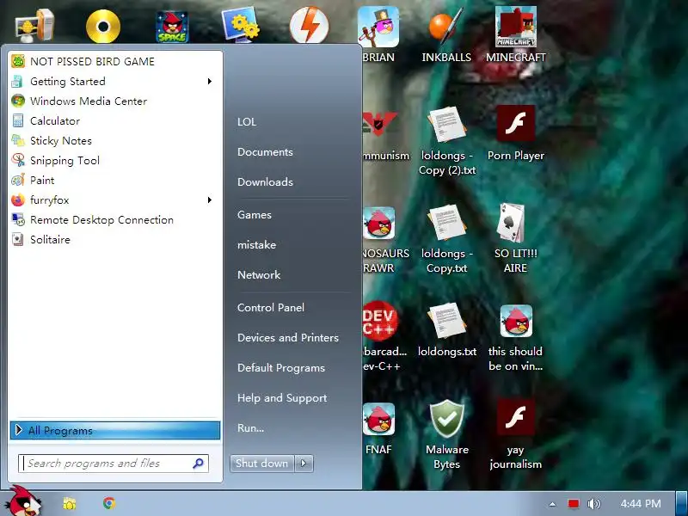This screenshot has height=516, width=688.
Task: Select the 'this should be on vin...' icon
Action: tap(516, 321)
